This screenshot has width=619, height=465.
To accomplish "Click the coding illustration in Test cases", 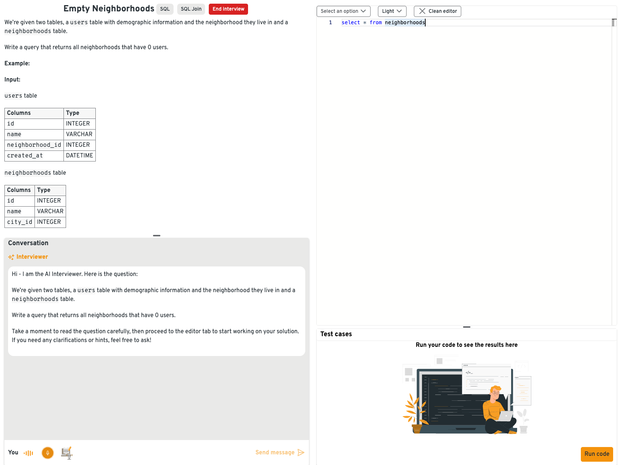I will [466, 395].
